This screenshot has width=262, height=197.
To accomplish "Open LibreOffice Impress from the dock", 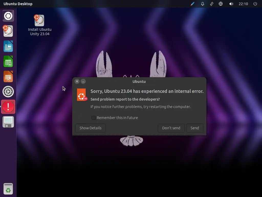I will 8,76.
